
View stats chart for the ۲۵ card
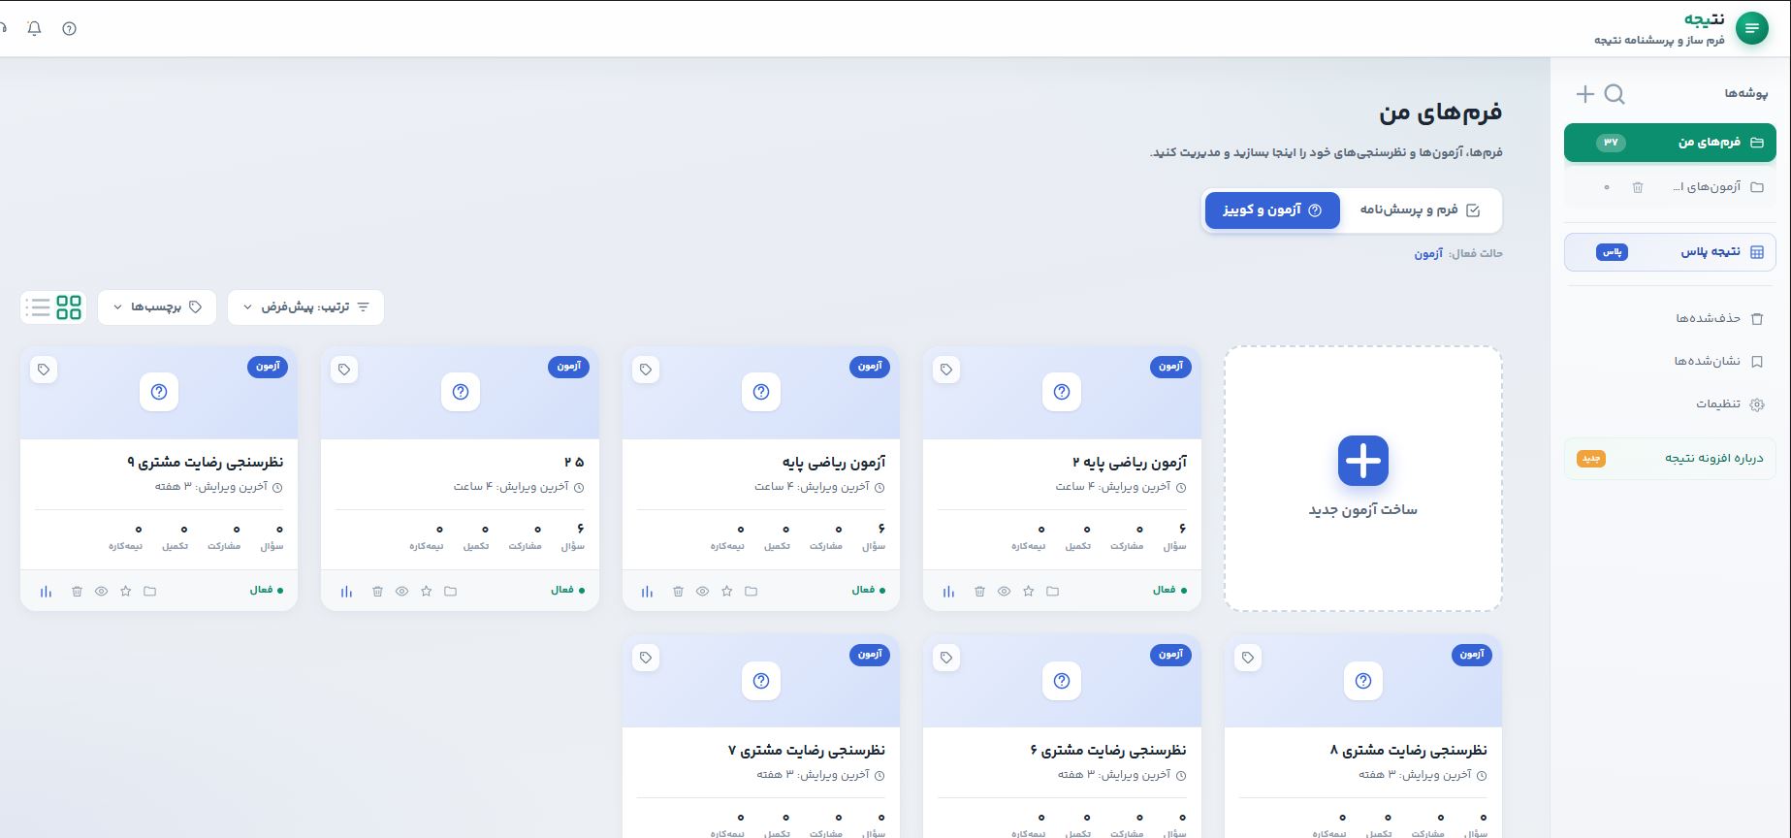pos(347,591)
